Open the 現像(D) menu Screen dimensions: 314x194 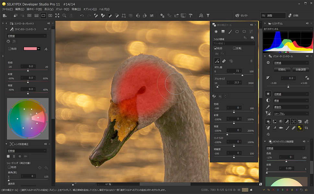tap(76, 9)
